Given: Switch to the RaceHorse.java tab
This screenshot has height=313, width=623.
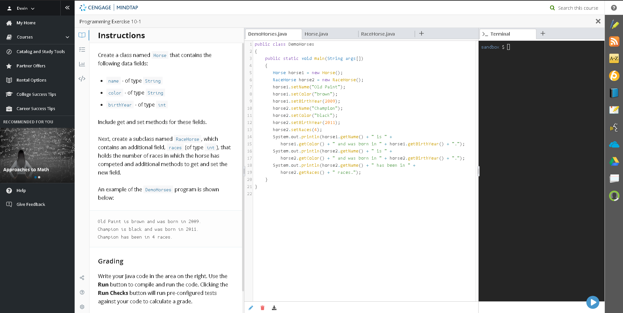Looking at the screenshot, I should click(x=378, y=34).
